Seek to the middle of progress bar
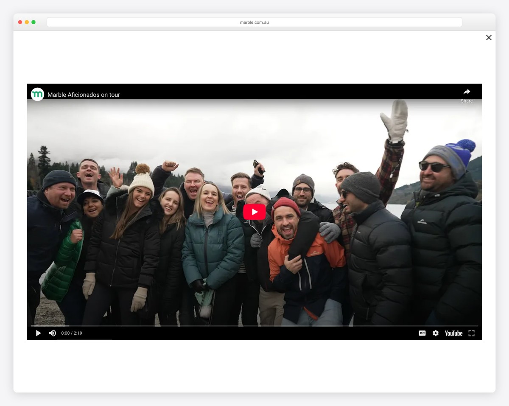 [x=255, y=326]
